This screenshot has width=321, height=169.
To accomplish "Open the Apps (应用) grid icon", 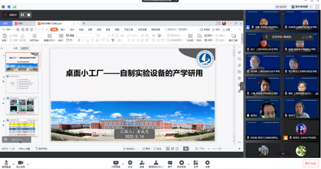I will point(196,163).
